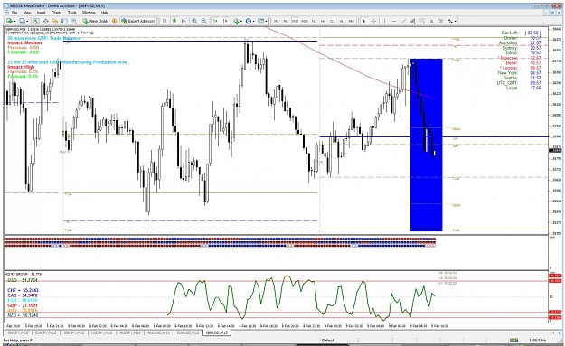The image size is (565, 346).
Task: Click the connection status bars indicator
Action: coord(513,340)
